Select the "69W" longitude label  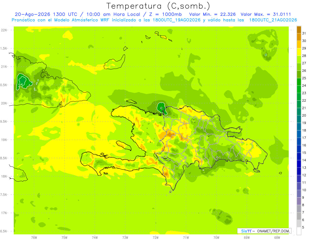[x=247, y=238]
